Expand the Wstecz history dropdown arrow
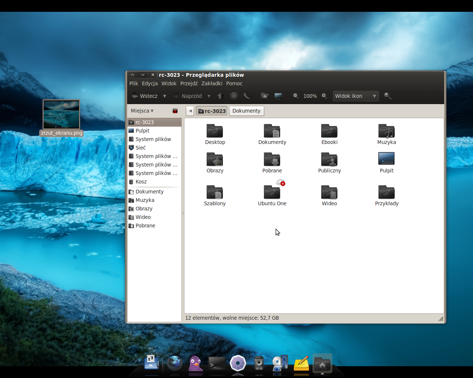 164,96
